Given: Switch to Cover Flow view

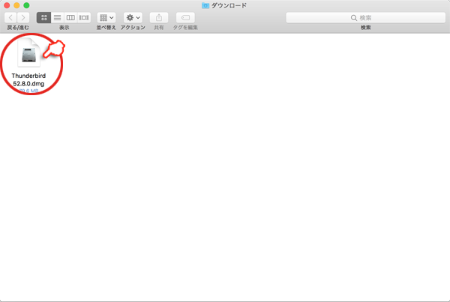Looking at the screenshot, I should [84, 17].
